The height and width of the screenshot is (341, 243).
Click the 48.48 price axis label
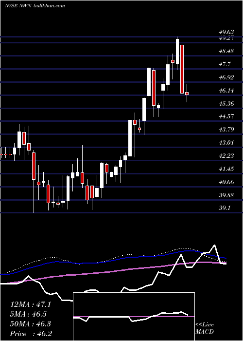click(226, 51)
